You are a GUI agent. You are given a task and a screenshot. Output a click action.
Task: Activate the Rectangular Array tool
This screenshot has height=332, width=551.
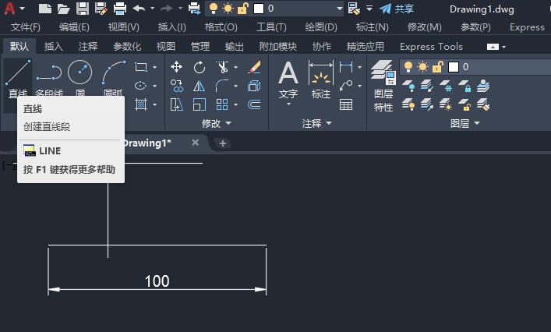pos(222,104)
